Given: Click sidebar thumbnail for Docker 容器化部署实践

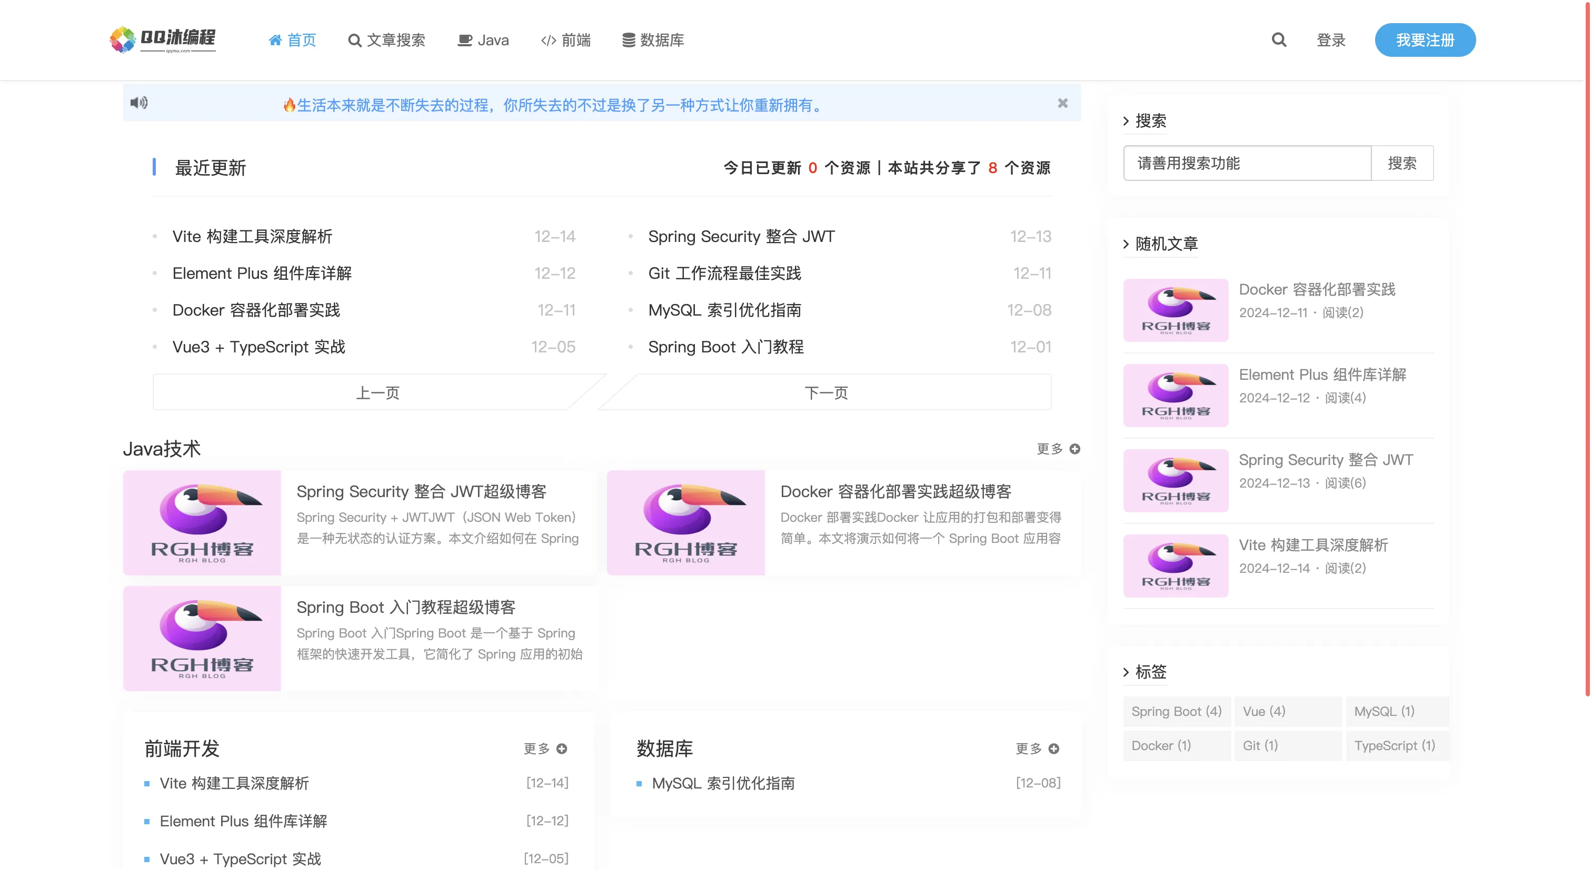Looking at the screenshot, I should pos(1176,310).
